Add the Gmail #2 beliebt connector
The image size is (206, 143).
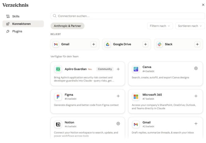pyautogui.click(x=196, y=123)
